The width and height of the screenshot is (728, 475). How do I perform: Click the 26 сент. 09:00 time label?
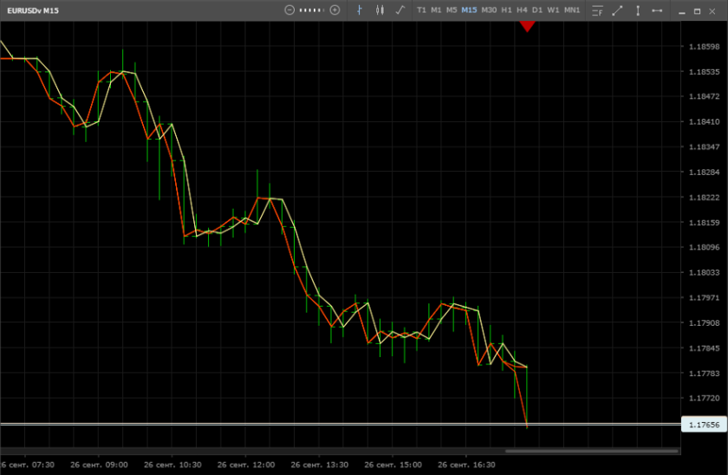point(99,465)
